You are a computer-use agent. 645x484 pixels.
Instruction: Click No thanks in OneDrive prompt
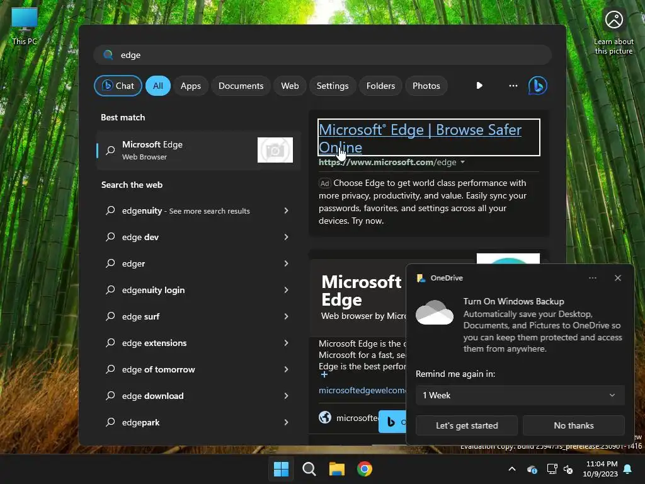coord(574,425)
